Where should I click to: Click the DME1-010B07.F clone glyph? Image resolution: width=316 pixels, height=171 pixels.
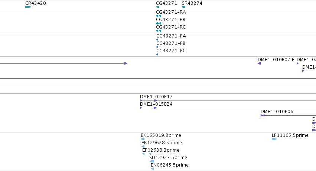click(259, 63)
